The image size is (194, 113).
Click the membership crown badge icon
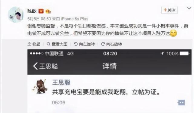click(48, 11)
